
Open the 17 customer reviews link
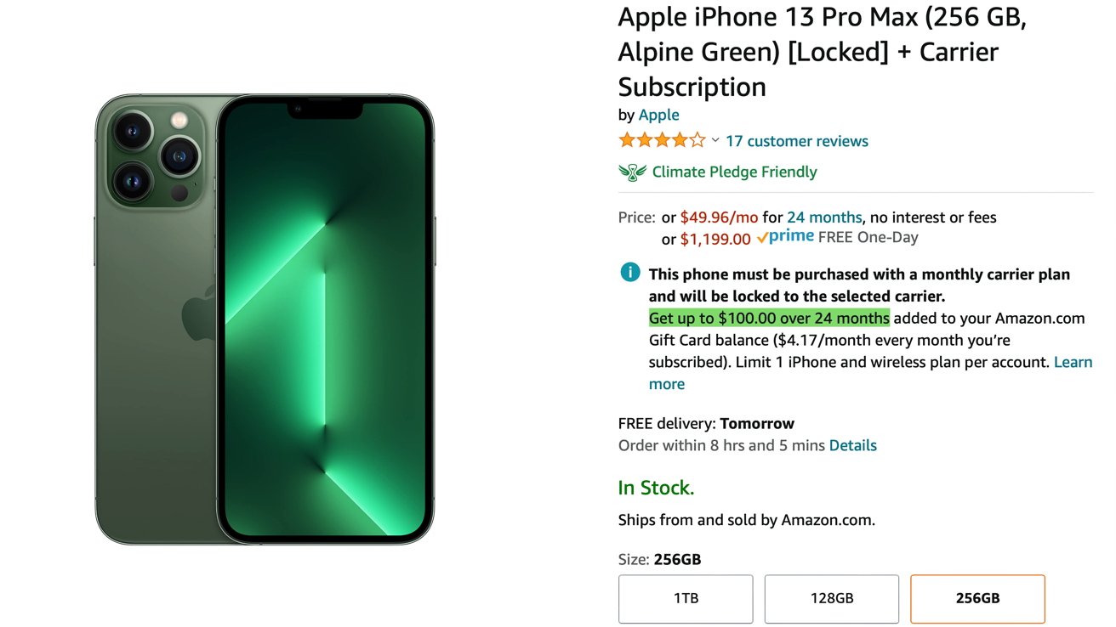point(796,141)
